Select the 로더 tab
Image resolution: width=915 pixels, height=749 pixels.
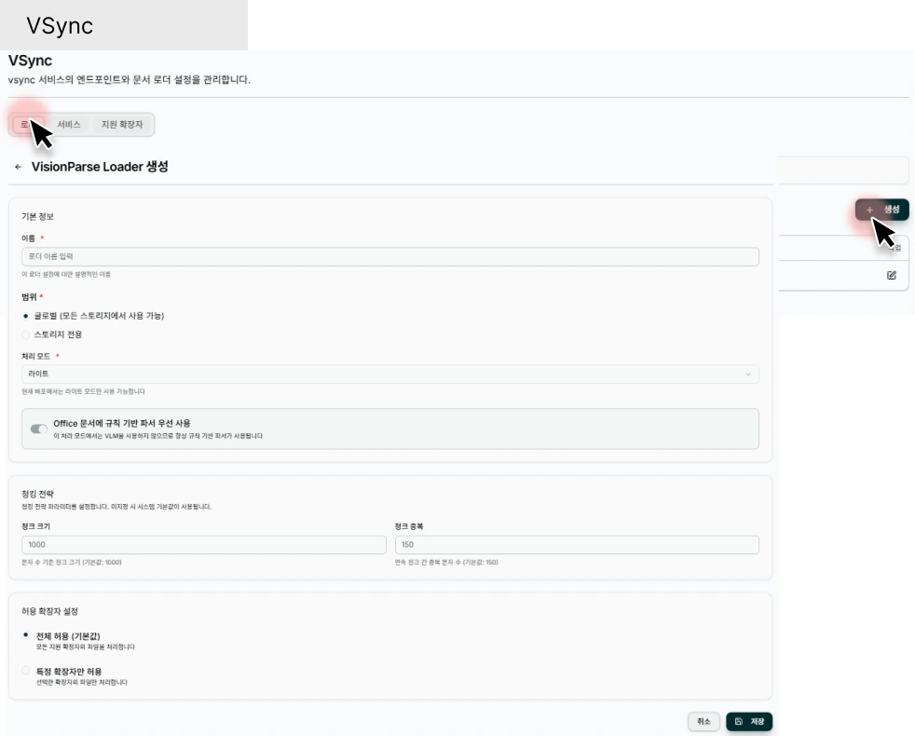click(28, 124)
